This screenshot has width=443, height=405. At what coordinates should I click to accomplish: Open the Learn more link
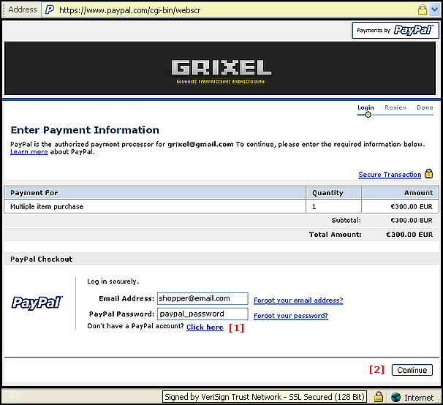click(x=29, y=152)
